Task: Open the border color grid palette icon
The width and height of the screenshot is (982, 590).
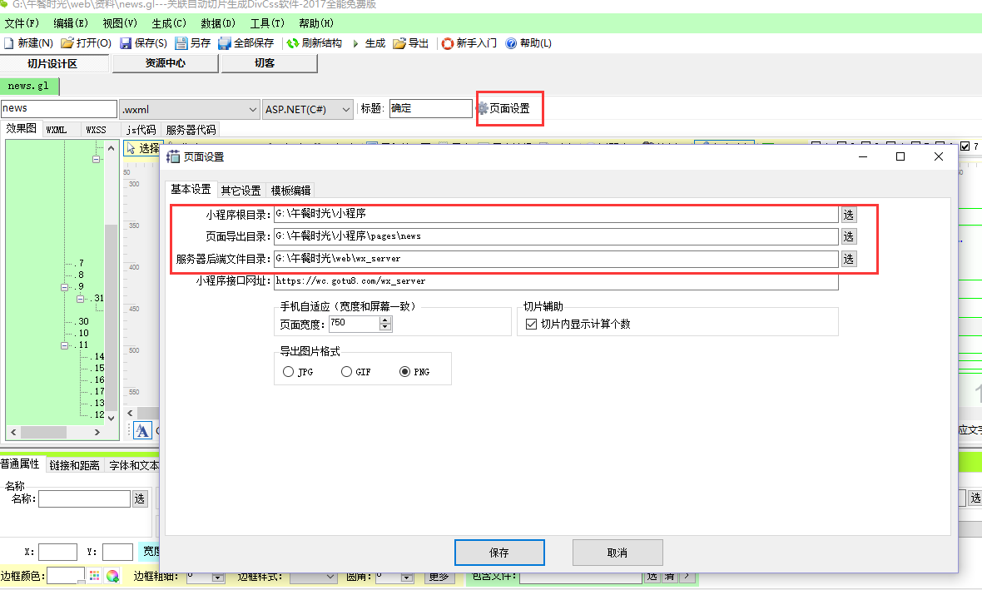Action: [94, 576]
